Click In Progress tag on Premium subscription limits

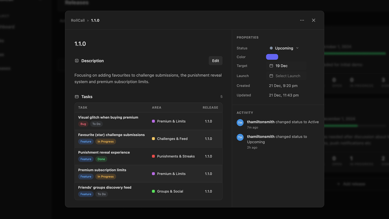pos(105,176)
